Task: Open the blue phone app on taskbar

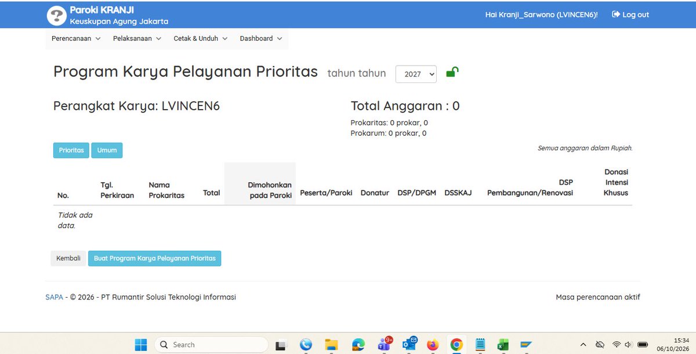Action: coord(306,345)
